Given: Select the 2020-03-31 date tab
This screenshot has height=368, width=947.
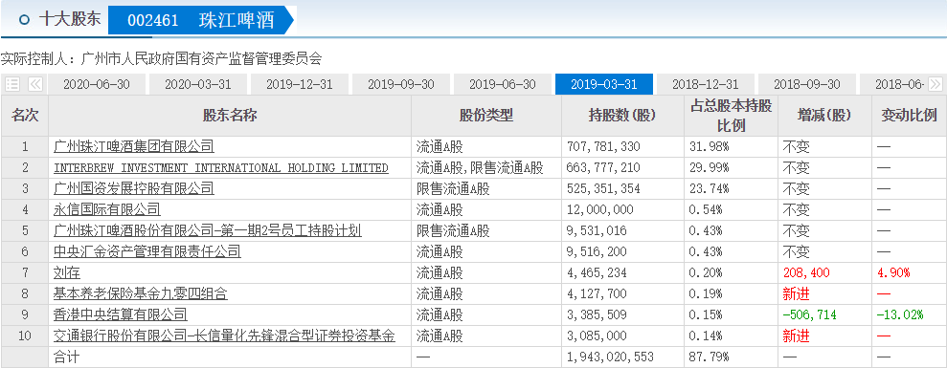Looking at the screenshot, I should (x=198, y=84).
